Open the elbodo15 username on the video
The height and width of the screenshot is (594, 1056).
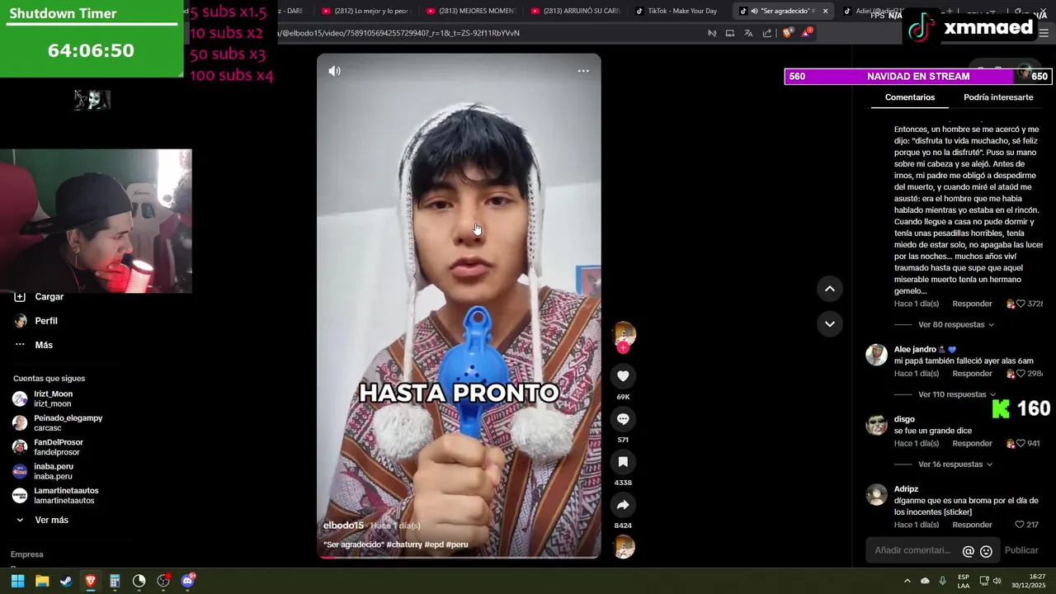coord(343,526)
